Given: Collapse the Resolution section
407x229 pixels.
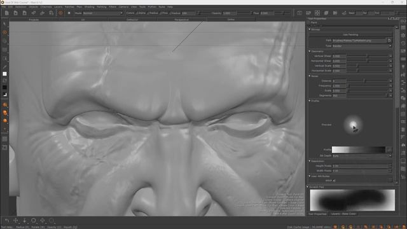Looking at the screenshot, I should (x=310, y=161).
